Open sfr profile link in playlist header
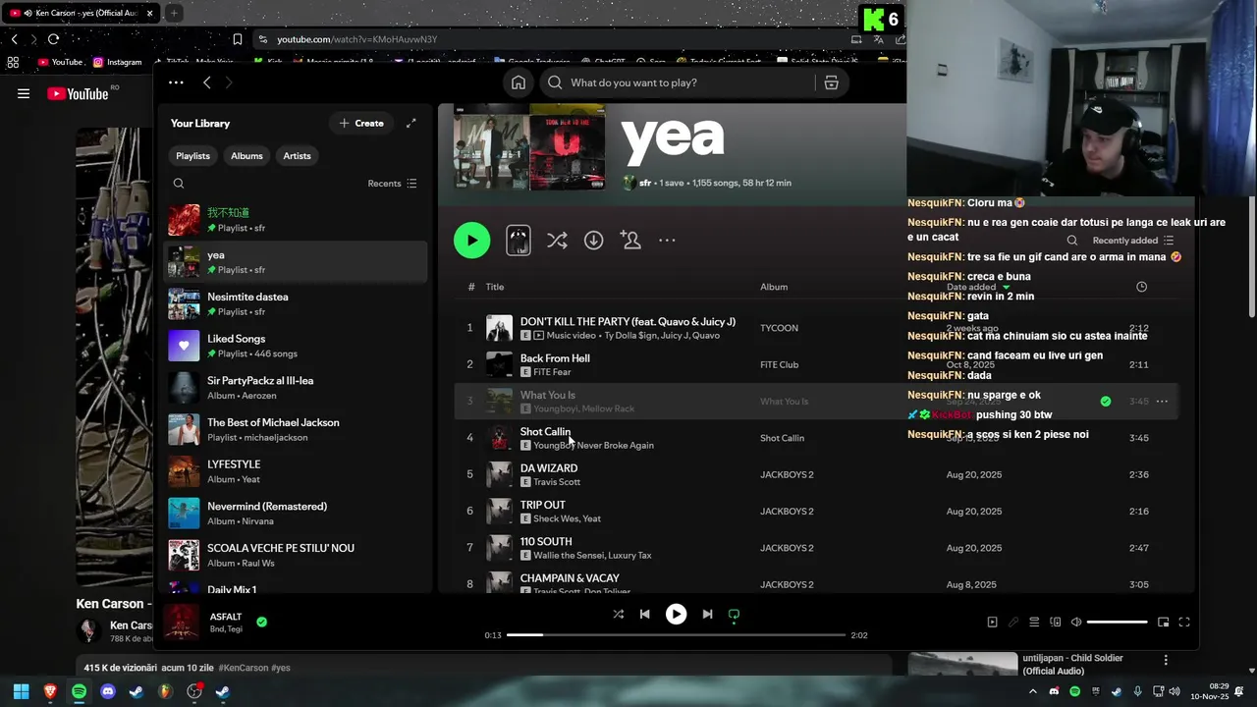 (645, 183)
